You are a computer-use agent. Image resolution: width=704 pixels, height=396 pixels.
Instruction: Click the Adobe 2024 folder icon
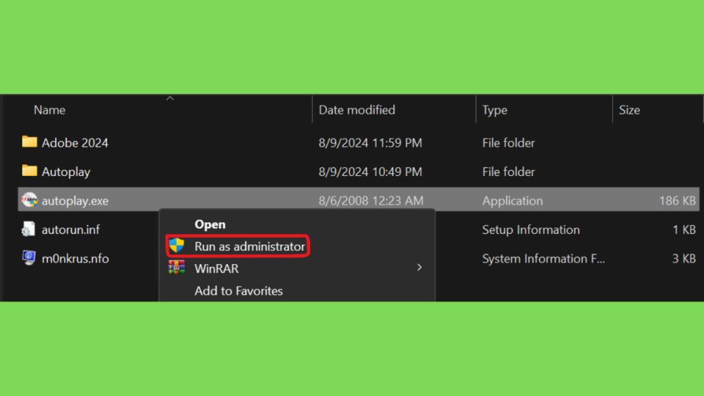click(30, 142)
